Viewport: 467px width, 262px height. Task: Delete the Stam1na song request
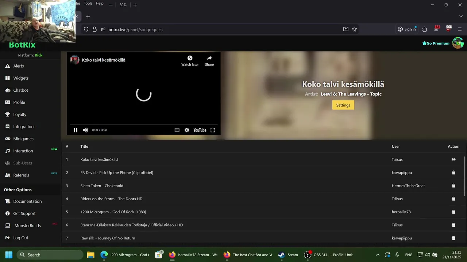coord(454,225)
